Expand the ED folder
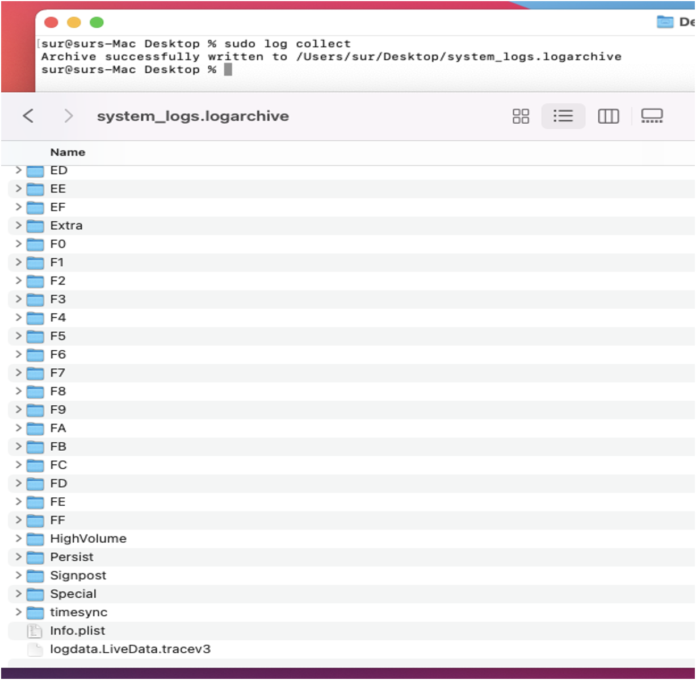Viewport: 696px width, 680px height. [x=18, y=170]
